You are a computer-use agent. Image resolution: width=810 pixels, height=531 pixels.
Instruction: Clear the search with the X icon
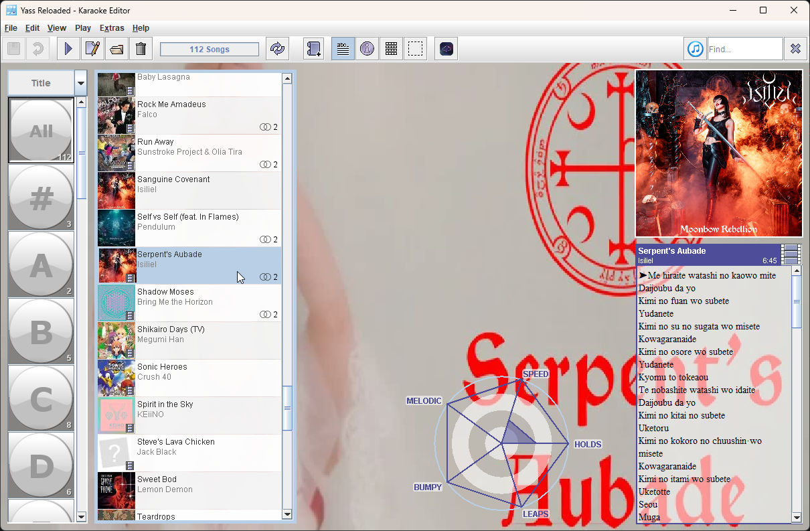[x=795, y=49]
